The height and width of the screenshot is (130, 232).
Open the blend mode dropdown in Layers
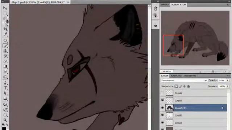click(184, 81)
